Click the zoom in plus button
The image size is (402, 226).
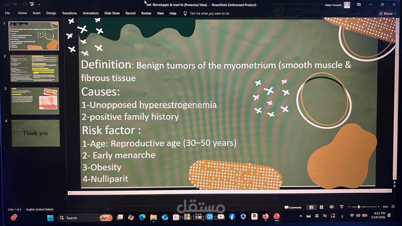click(379, 207)
